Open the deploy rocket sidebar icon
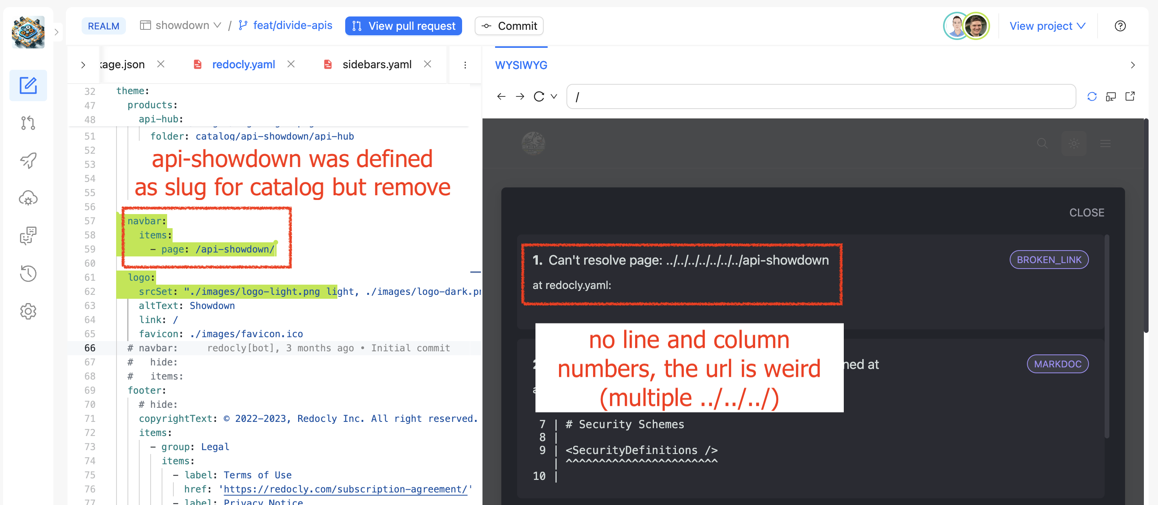Screen dimensions: 1158x505 28,160
